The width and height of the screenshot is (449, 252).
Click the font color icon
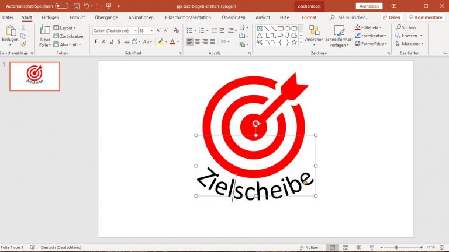[172, 41]
